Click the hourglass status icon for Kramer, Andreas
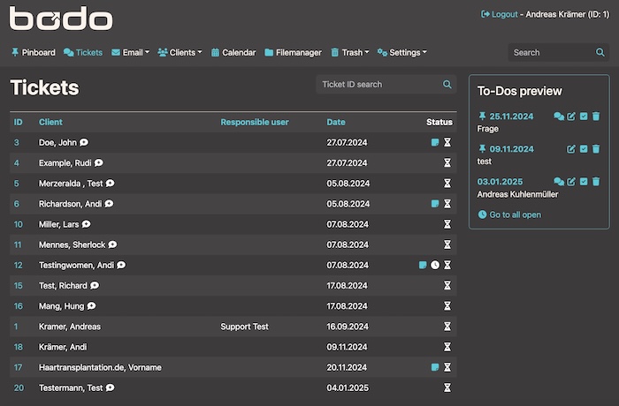The image size is (619, 406). click(447, 327)
